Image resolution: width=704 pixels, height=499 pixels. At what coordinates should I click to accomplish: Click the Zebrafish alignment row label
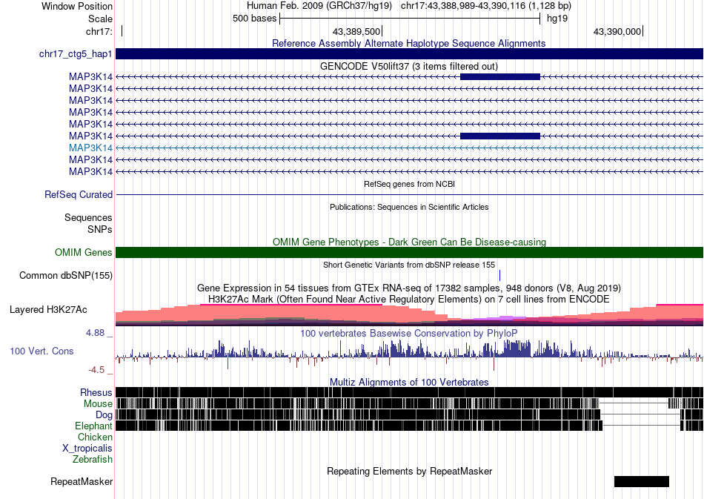pyautogui.click(x=93, y=459)
